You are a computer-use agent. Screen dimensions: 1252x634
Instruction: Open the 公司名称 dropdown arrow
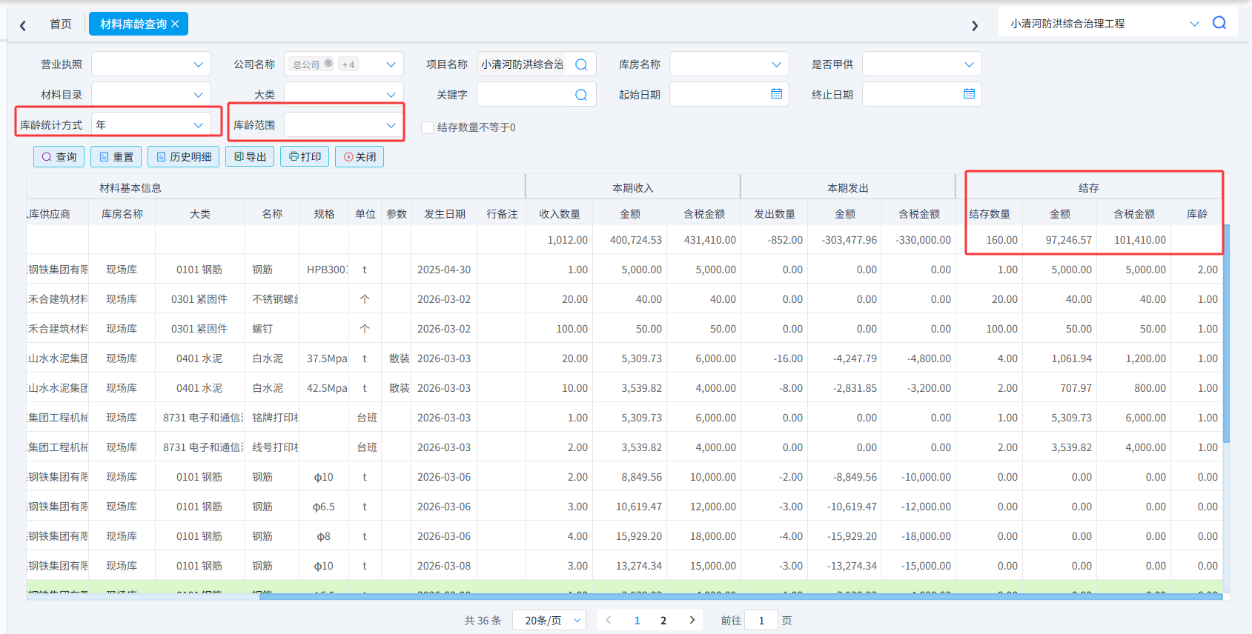point(391,64)
